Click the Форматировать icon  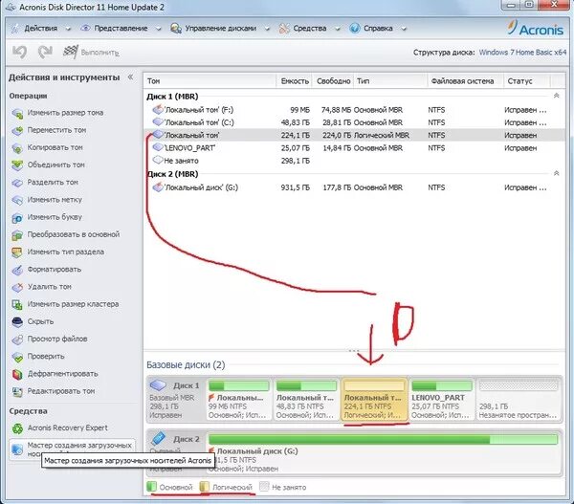[x=17, y=270]
